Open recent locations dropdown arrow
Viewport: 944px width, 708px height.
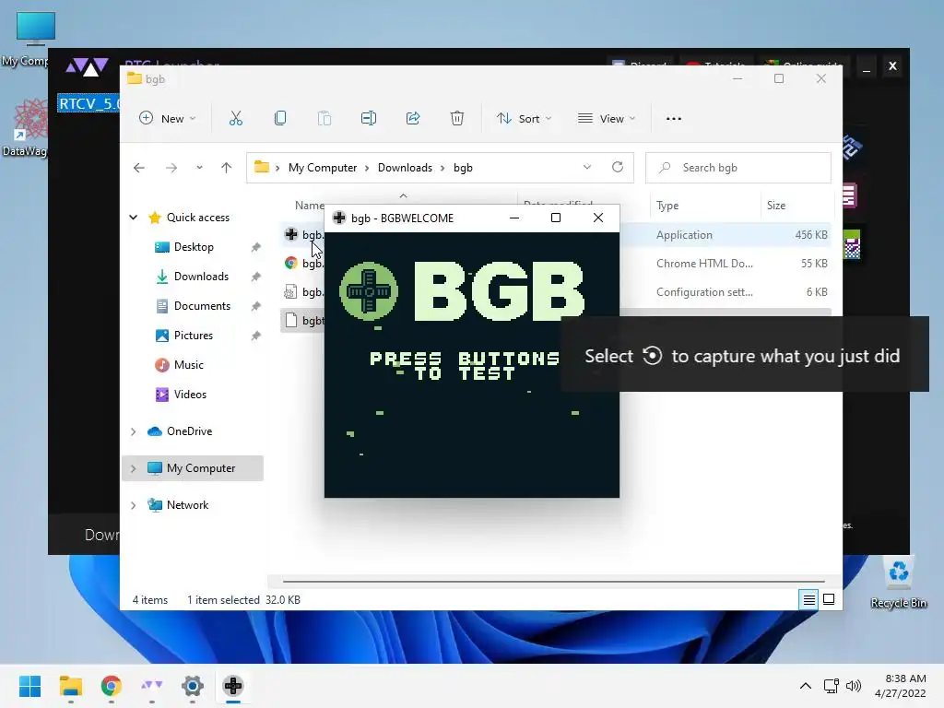(x=199, y=168)
